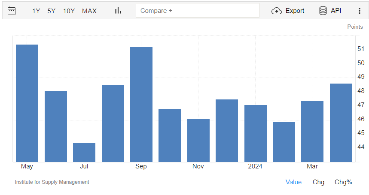Open the three-dot more options menu
The height and width of the screenshot is (195, 369).
tap(360, 11)
